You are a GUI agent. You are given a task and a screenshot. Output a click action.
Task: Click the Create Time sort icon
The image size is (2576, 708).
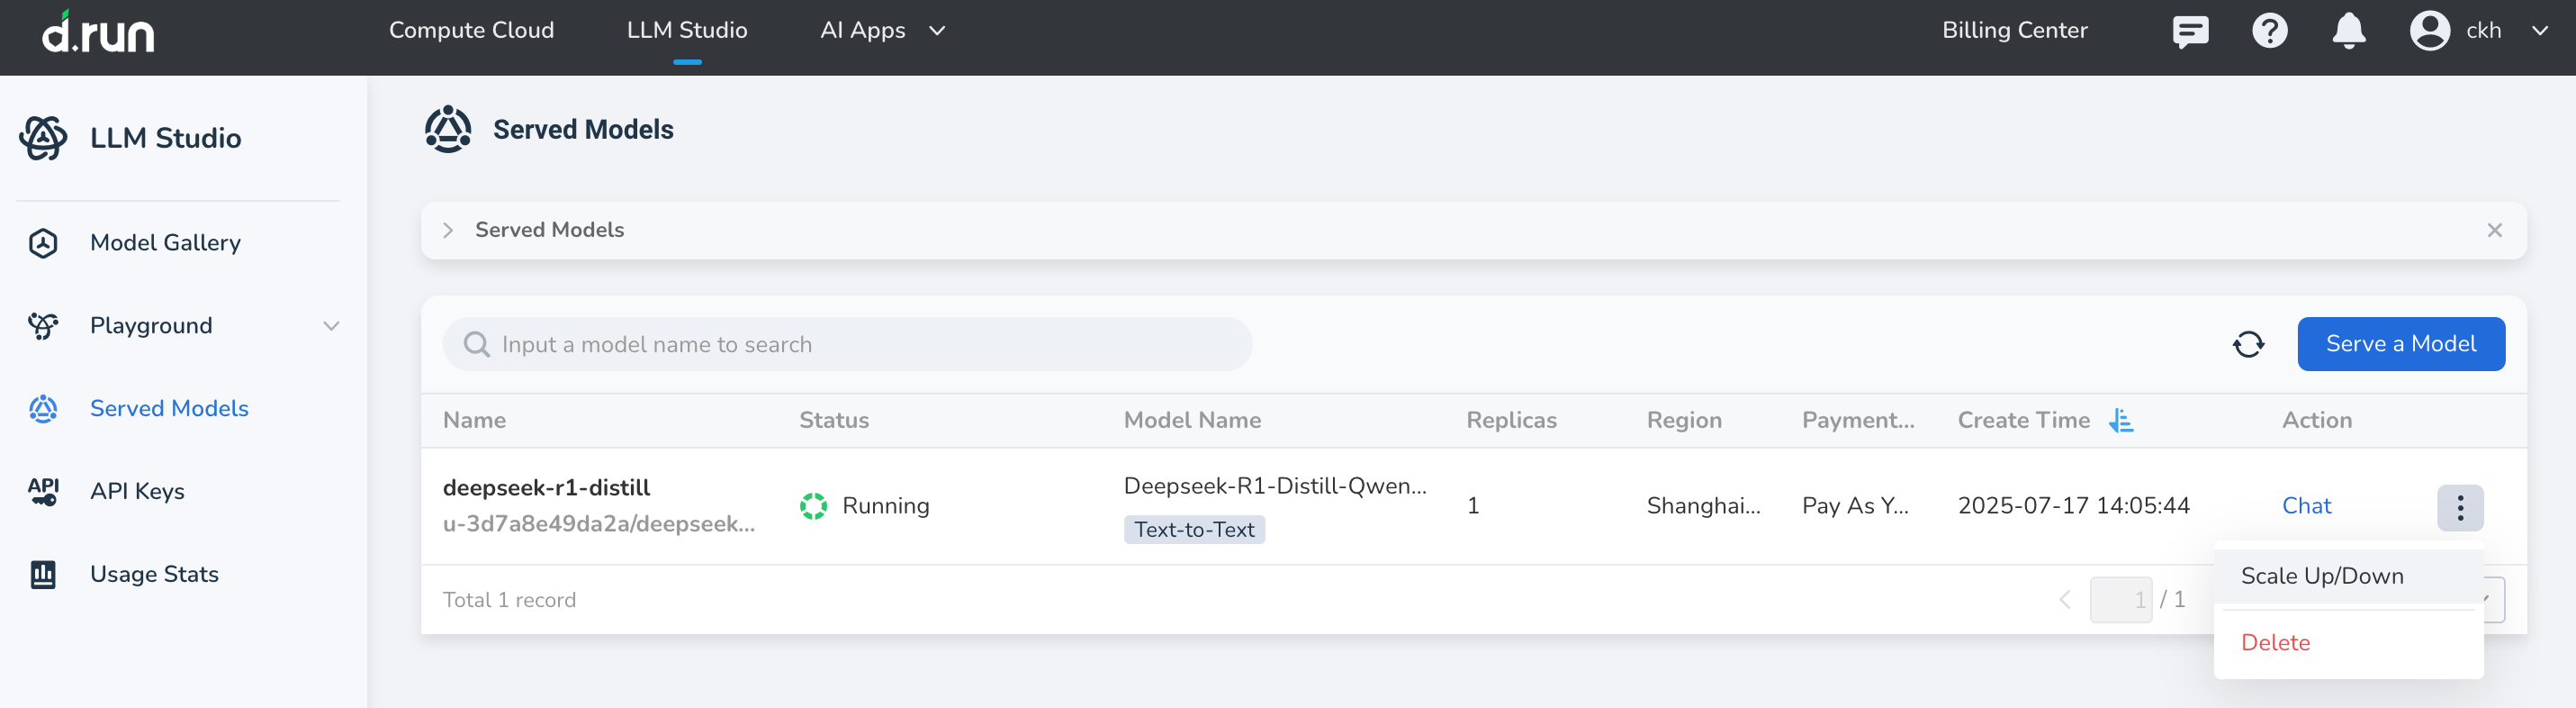point(2120,421)
